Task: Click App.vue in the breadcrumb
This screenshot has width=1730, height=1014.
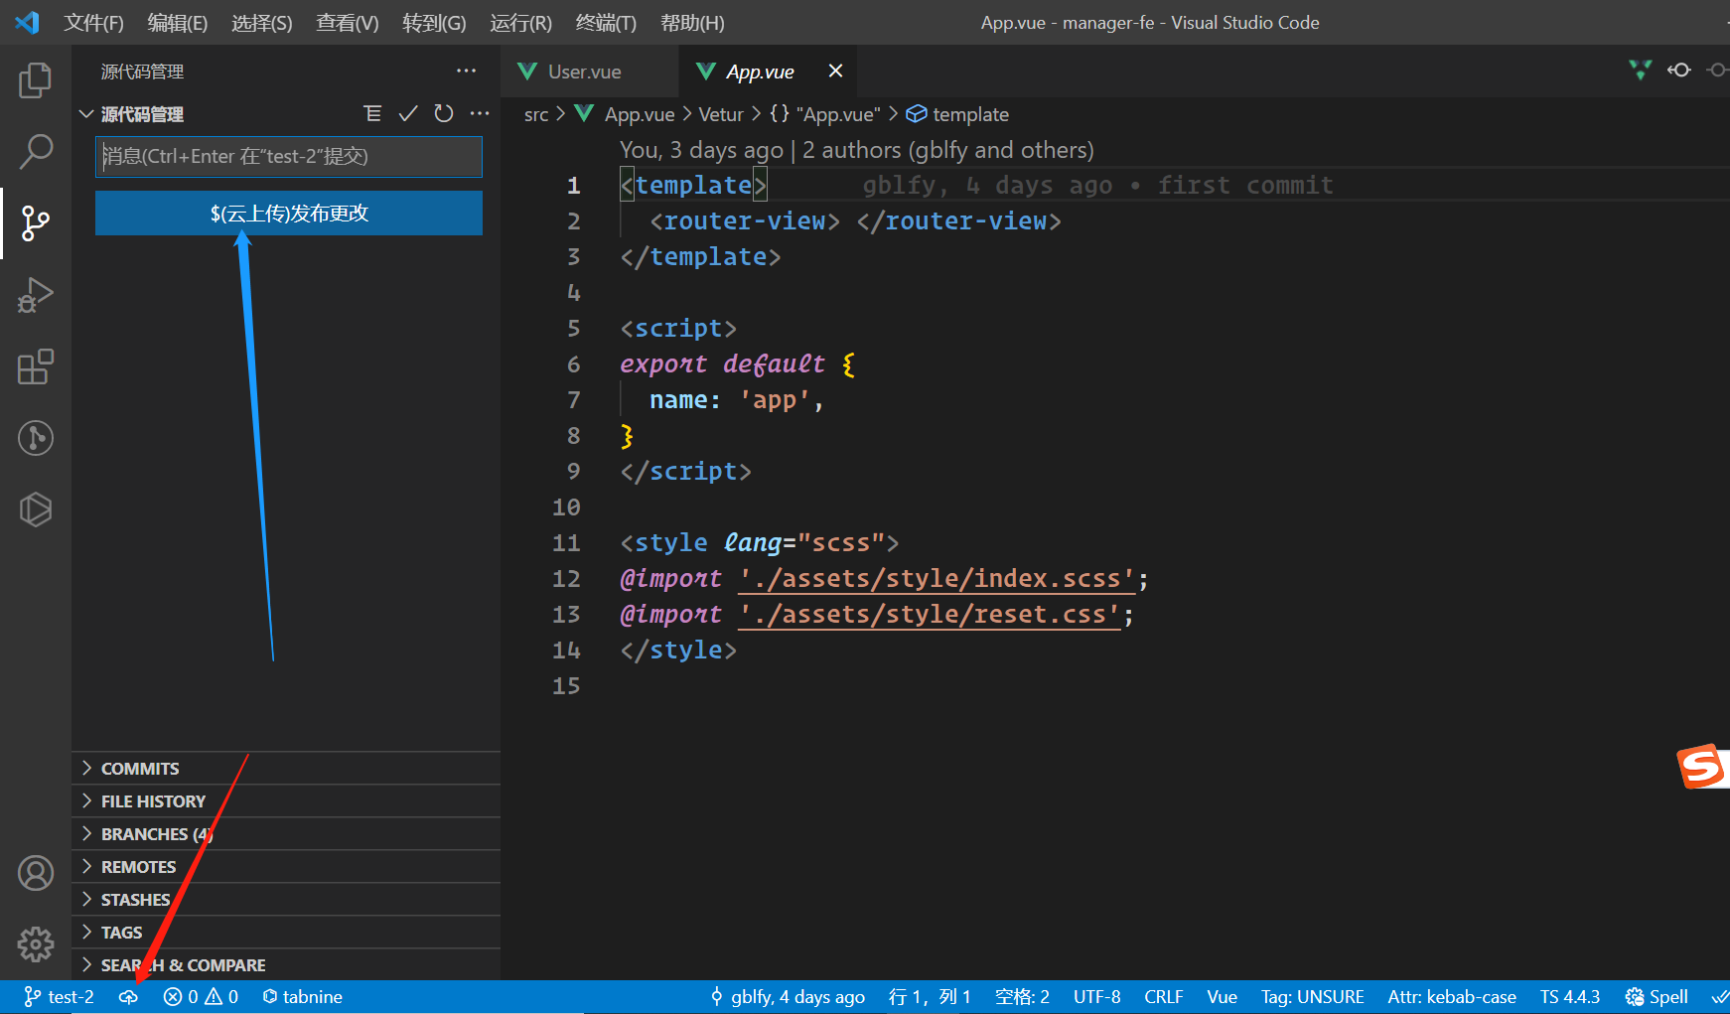Action: coord(640,114)
